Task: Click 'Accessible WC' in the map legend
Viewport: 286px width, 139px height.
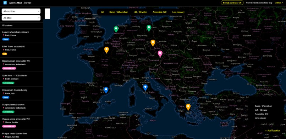Action: 262,114
